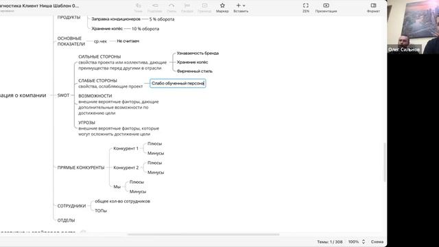The height and width of the screenshot is (247, 439).
Task: Select the ТОПы node
Action: [101, 211]
